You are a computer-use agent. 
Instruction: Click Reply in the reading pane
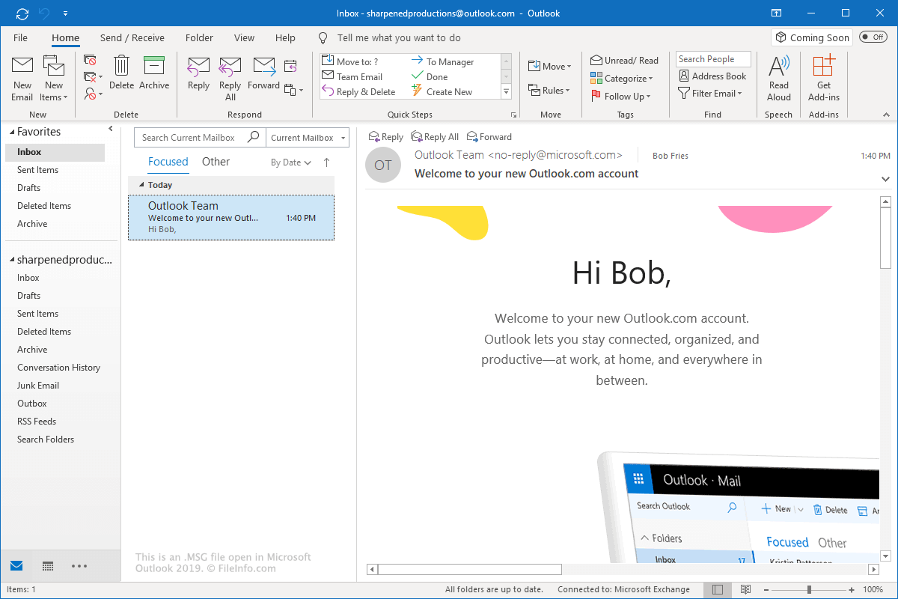coord(386,137)
